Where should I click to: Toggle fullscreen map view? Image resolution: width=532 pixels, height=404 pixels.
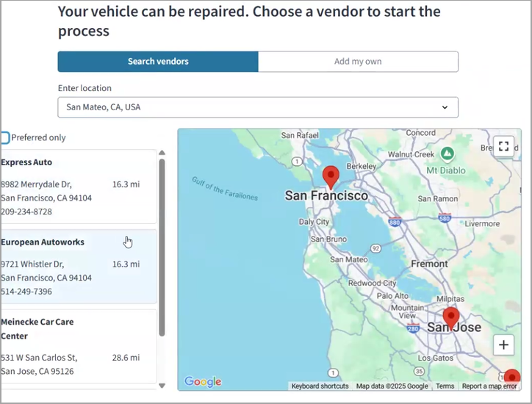(x=503, y=145)
